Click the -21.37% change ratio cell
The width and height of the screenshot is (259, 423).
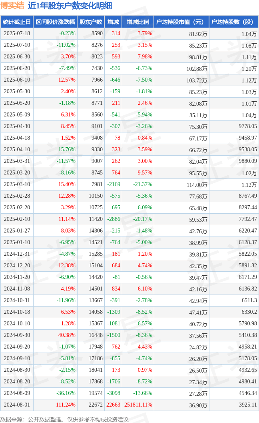(x=143, y=184)
